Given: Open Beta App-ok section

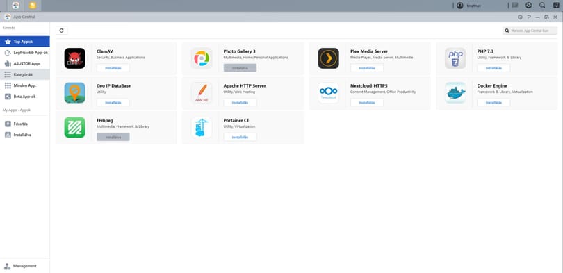Looking at the screenshot, I should (25, 97).
